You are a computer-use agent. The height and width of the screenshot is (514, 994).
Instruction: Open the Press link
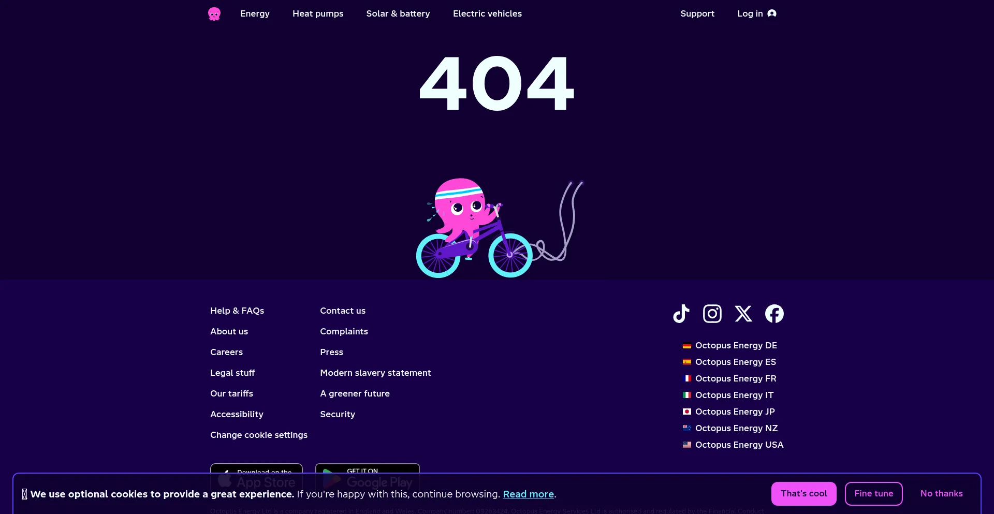point(331,352)
